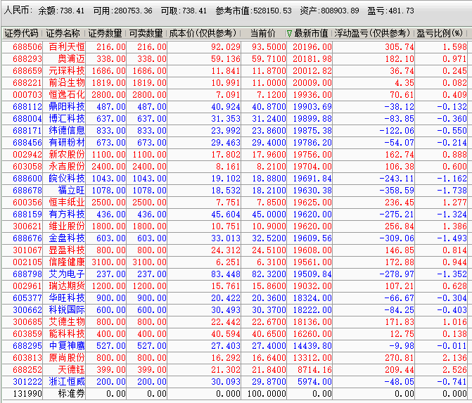Screen dimensions: 472x403
Task: Click the 参考市值:528150.53 summary
Action: (x=253, y=11)
